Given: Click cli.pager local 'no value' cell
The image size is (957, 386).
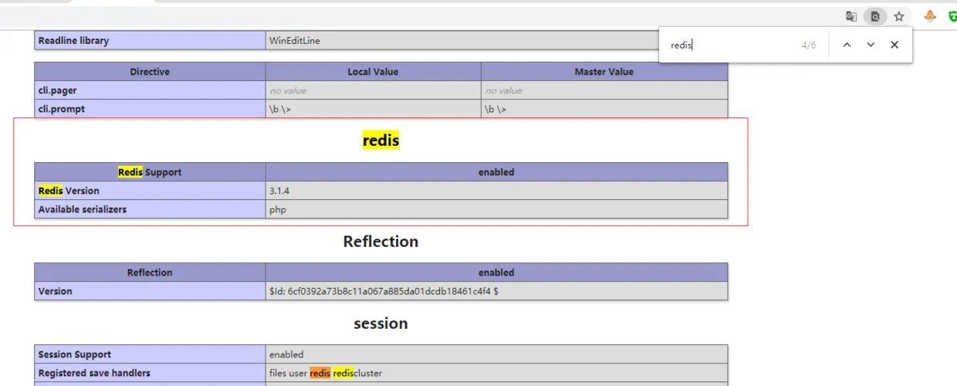Looking at the screenshot, I should click(x=374, y=90).
